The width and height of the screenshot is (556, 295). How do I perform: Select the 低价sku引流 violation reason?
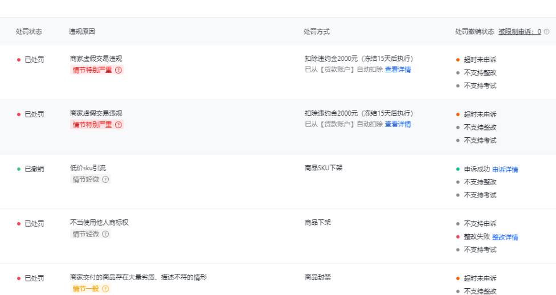point(88,168)
